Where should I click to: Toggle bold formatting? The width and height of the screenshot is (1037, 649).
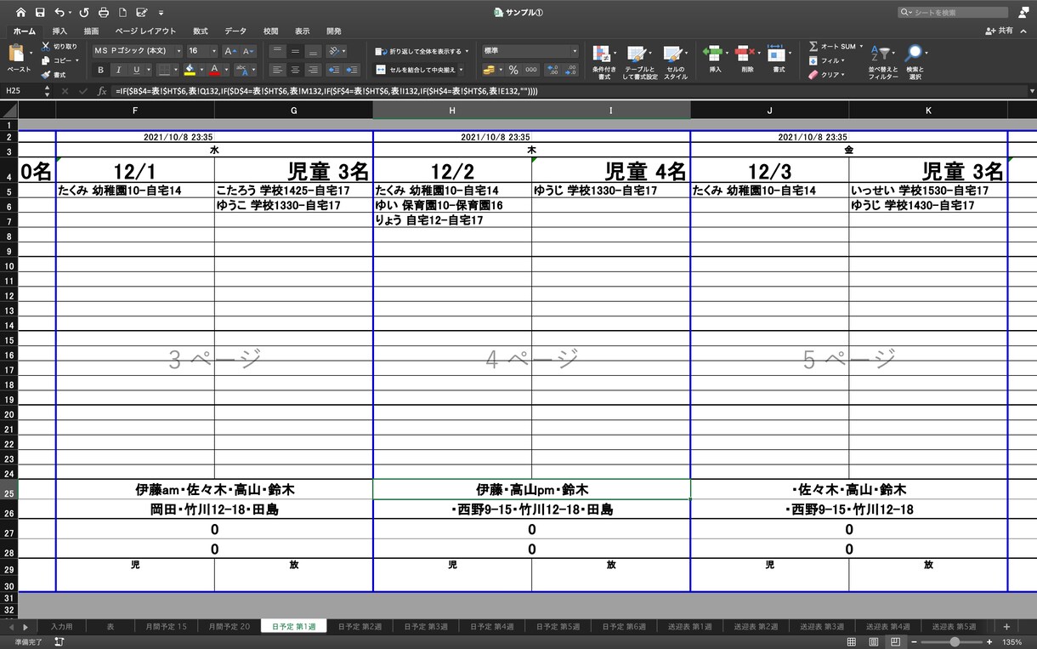coord(100,70)
